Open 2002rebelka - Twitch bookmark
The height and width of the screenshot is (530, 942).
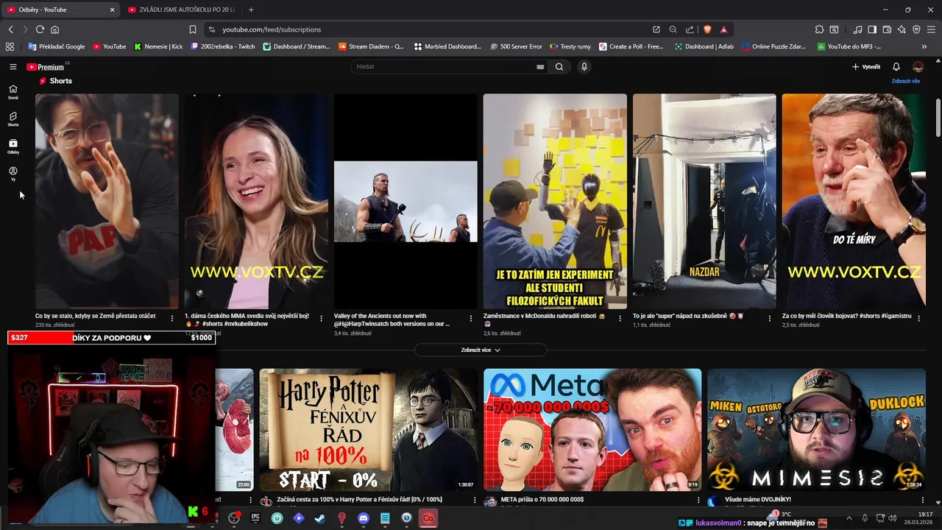coord(223,46)
